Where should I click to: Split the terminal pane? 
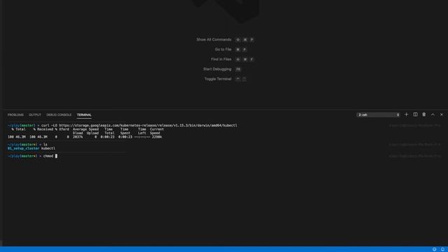point(415,115)
